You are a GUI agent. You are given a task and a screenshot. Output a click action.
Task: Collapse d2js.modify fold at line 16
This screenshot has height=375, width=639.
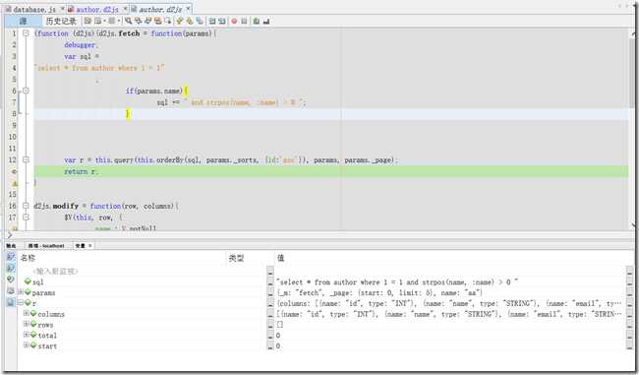pos(26,206)
